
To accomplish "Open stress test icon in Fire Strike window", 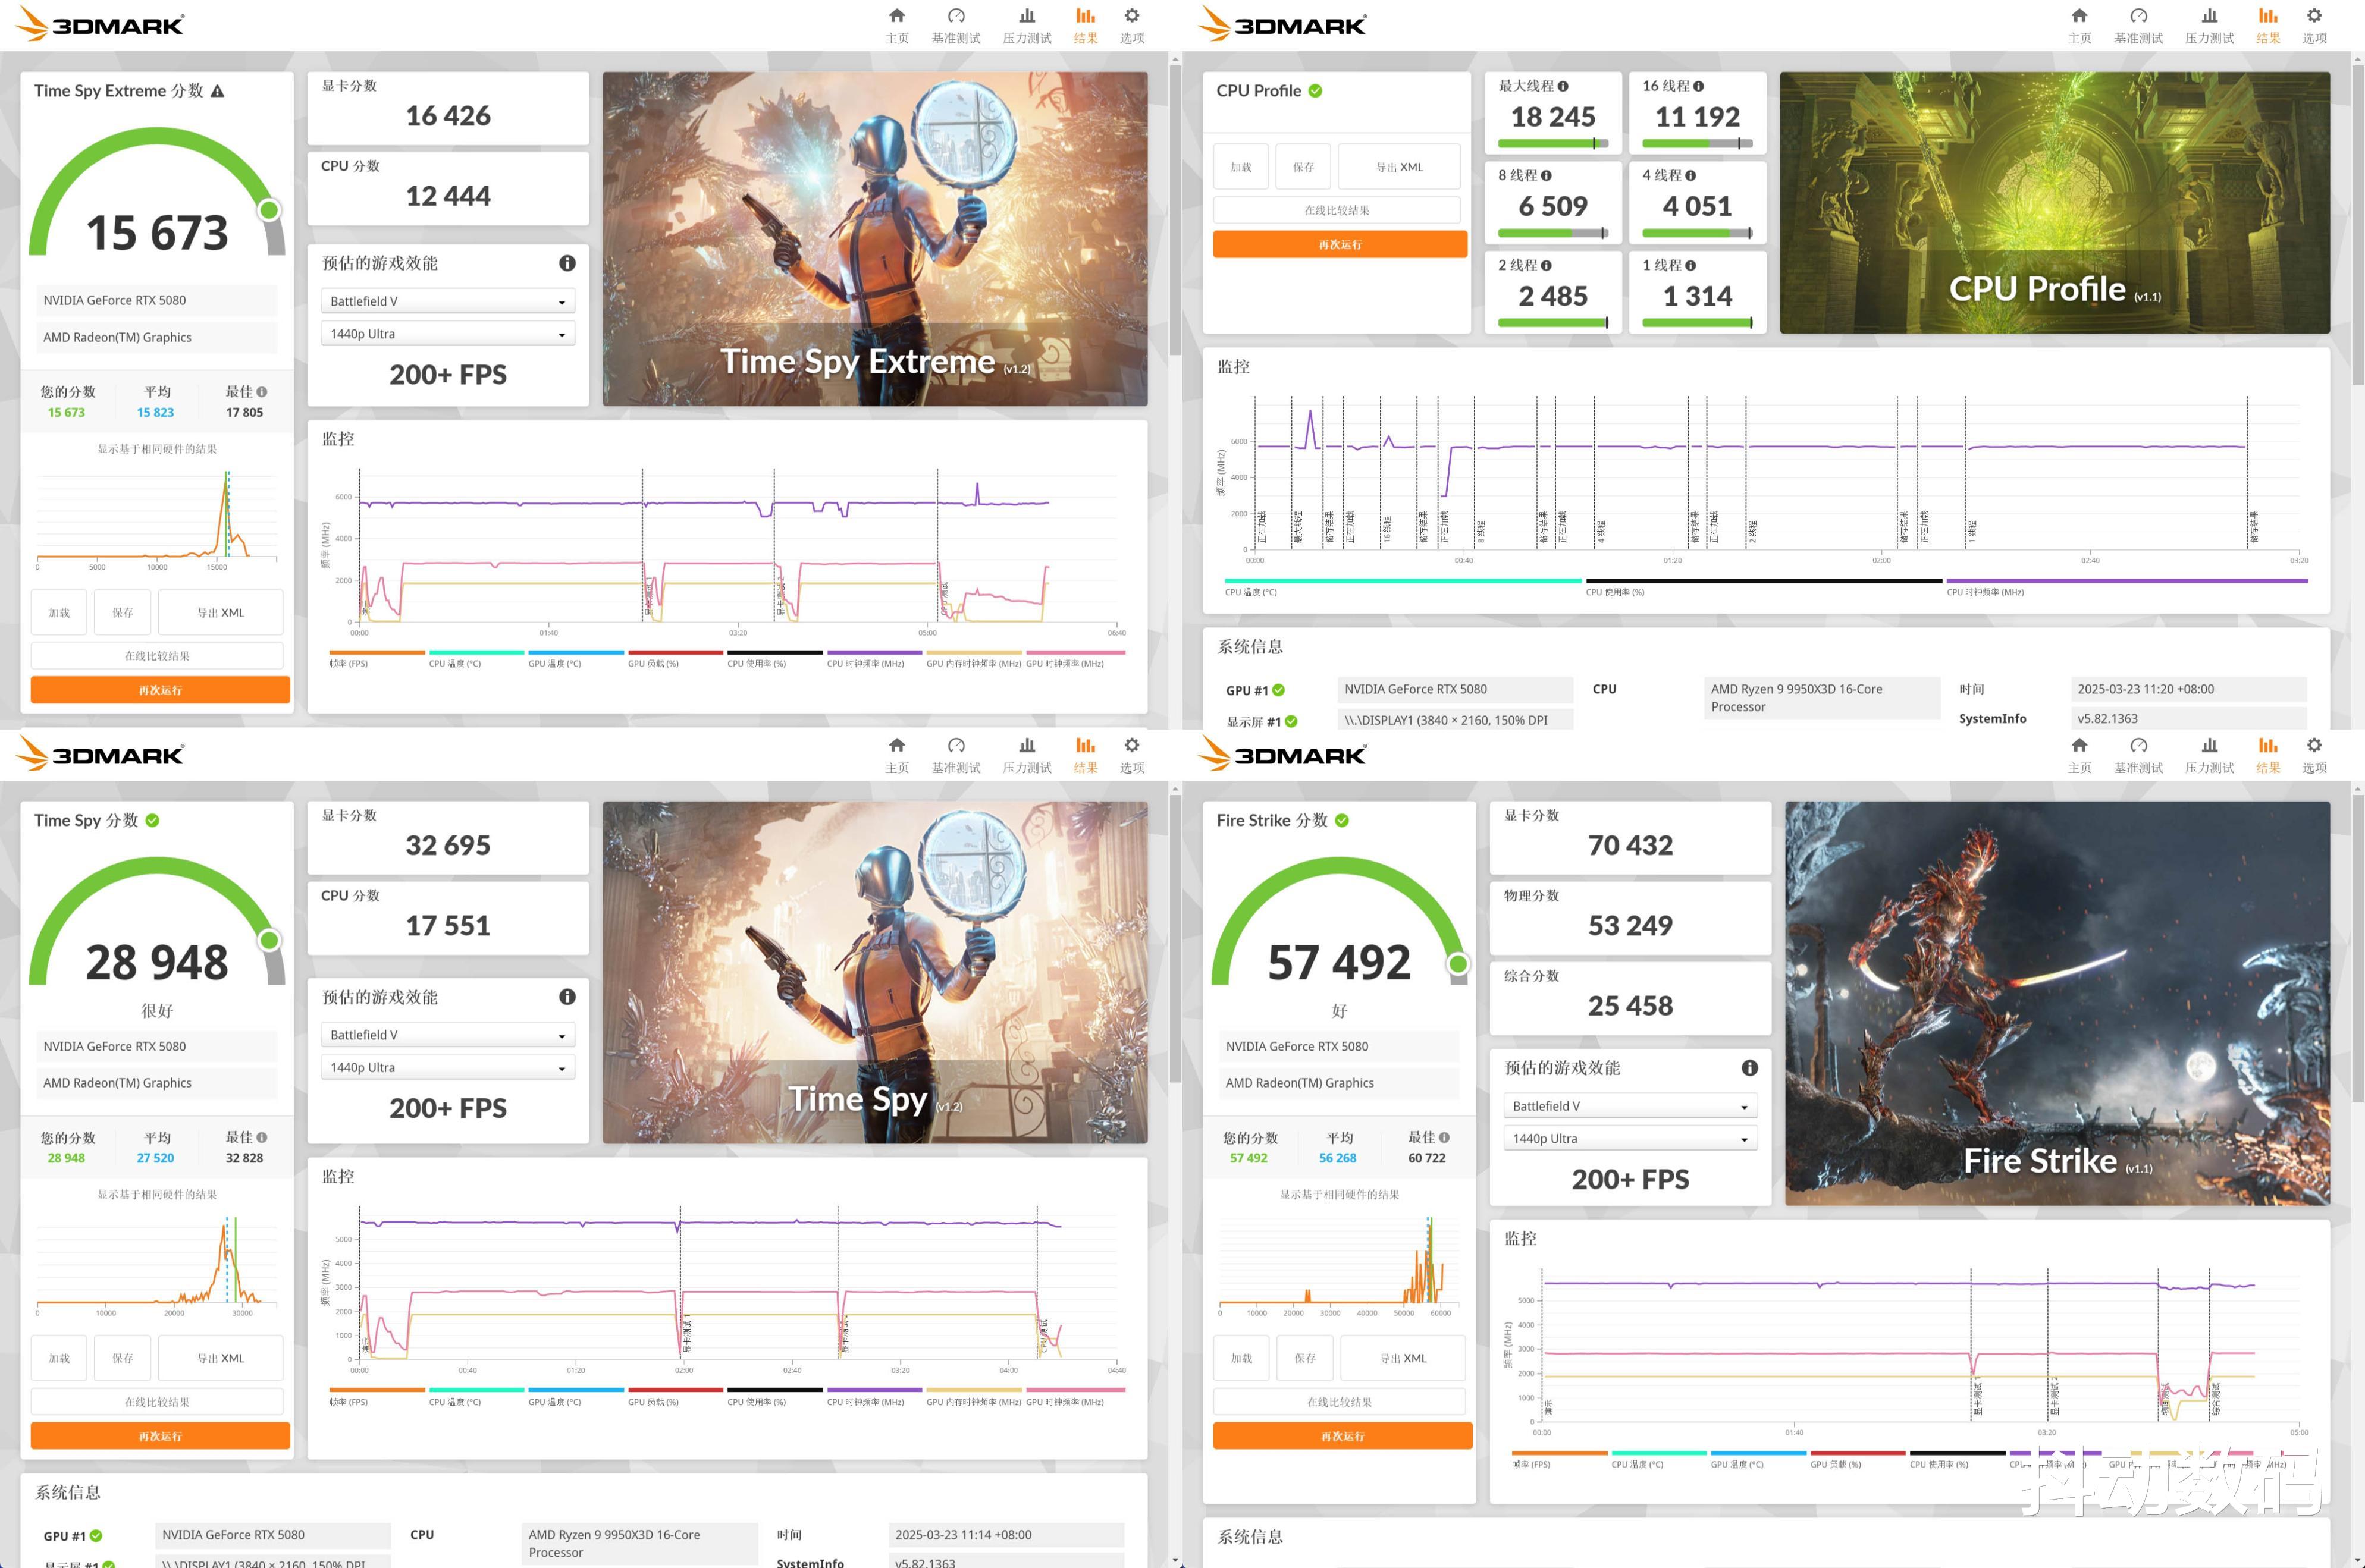I will pos(2209,745).
